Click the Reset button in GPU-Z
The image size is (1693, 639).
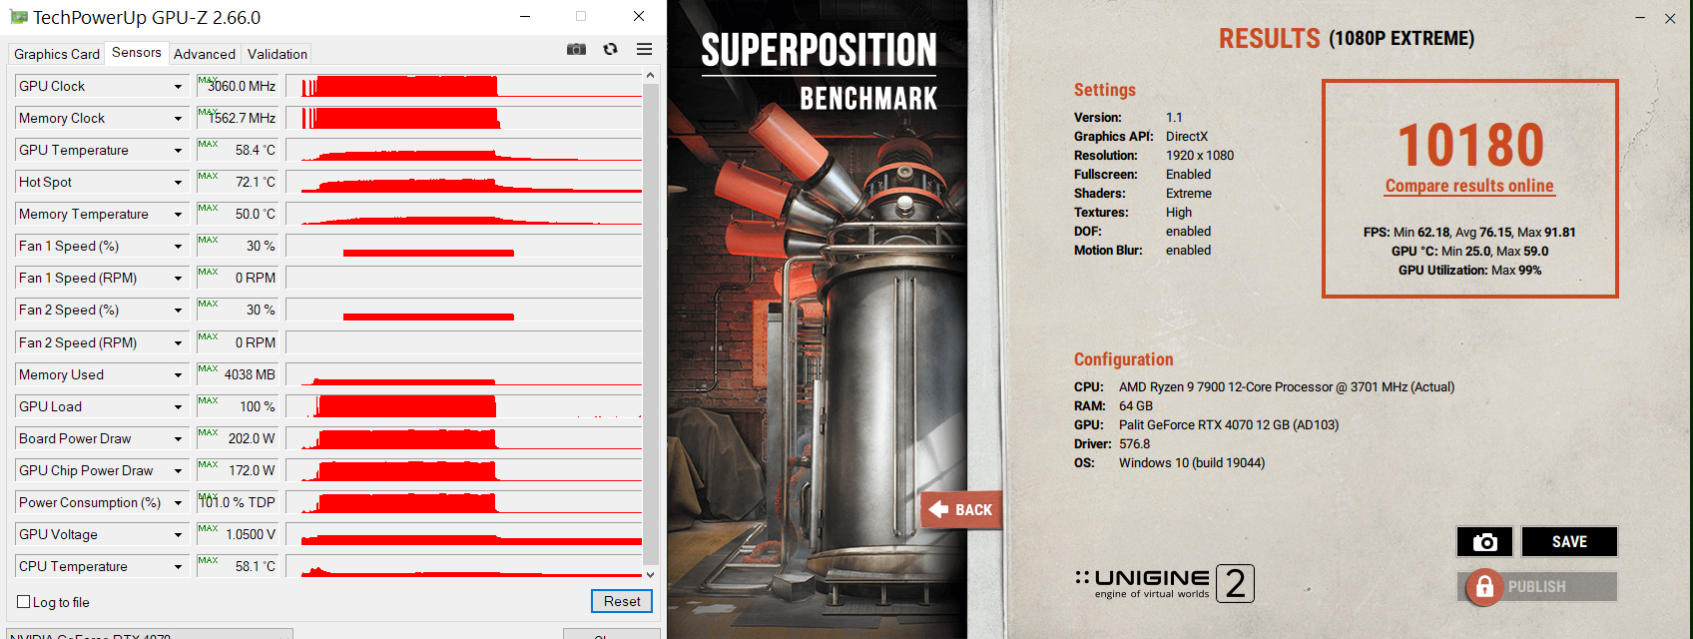(622, 601)
